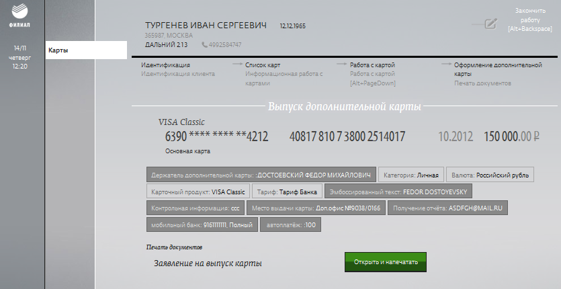Click the Держатель дополнительной карты field
This screenshot has height=289, width=561.
[x=261, y=175]
